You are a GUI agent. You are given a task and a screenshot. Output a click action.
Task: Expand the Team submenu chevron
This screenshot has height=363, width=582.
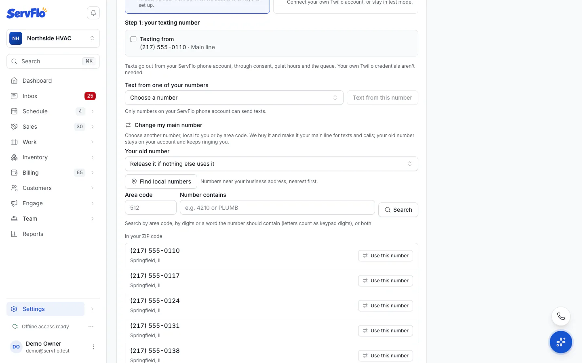(93, 219)
